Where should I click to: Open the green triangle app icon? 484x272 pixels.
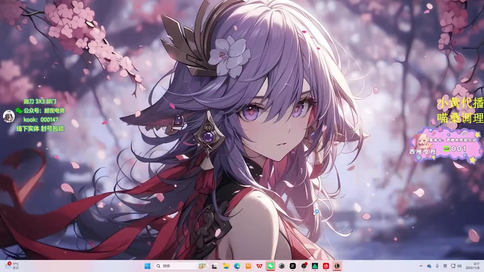coord(315,266)
